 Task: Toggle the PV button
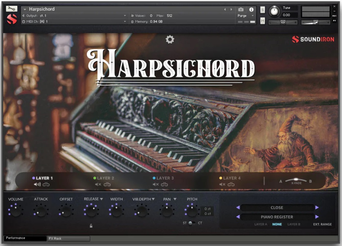coord(334,21)
